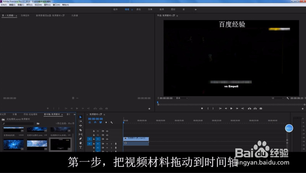Image resolution: width=306 pixels, height=173 pixels.
Task: Open 项目: 经验模板 tab
Action: 30,114
